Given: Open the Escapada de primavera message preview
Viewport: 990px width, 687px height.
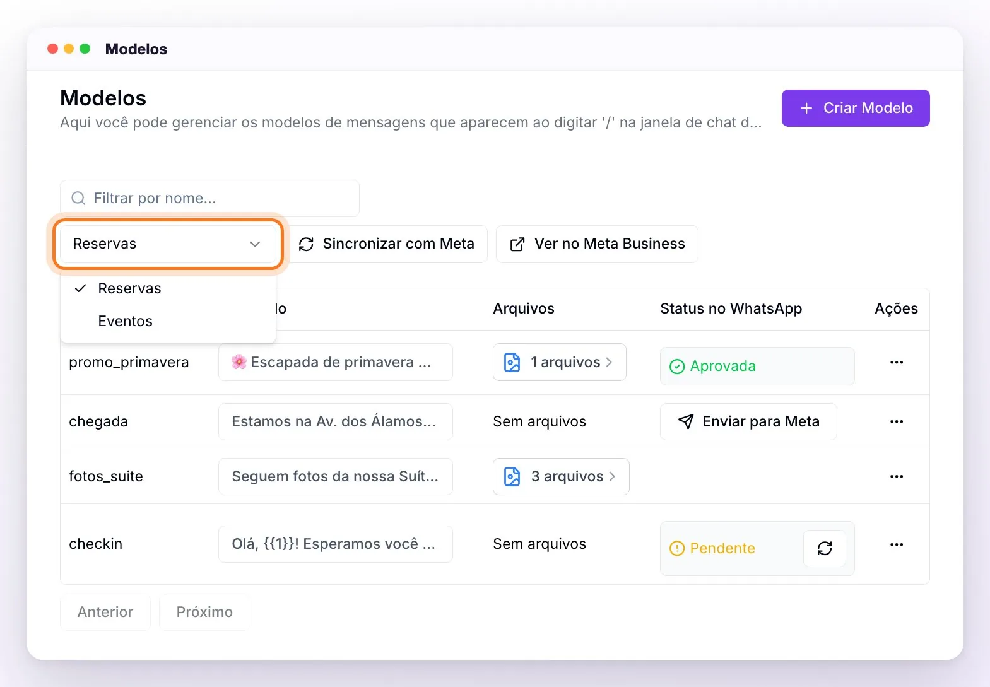Looking at the screenshot, I should click(335, 362).
